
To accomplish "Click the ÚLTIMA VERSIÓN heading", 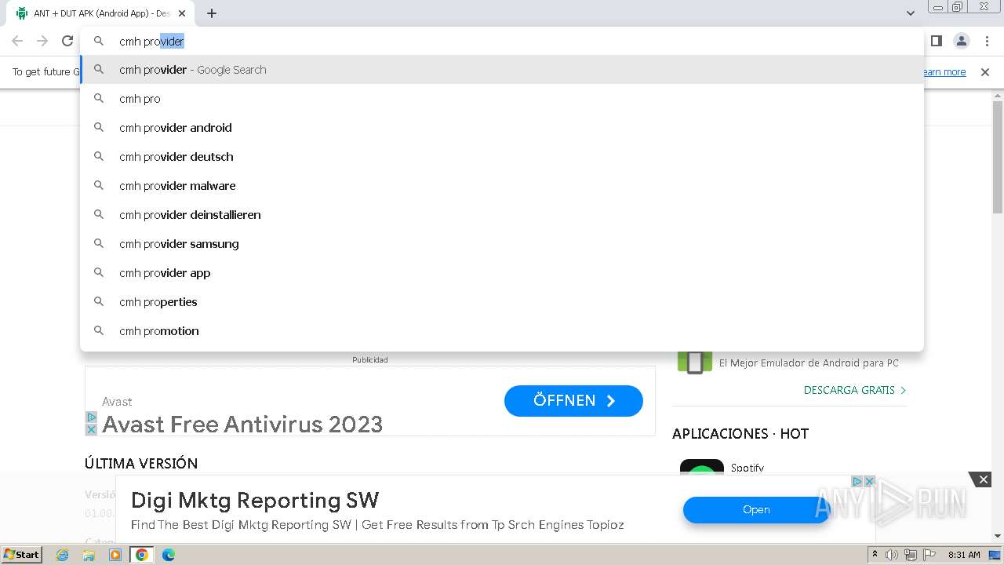I will click(x=141, y=464).
